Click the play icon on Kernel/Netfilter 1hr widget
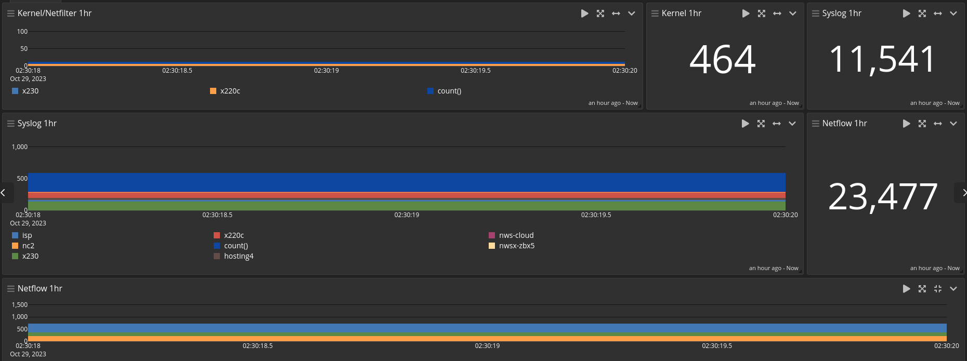 click(585, 14)
